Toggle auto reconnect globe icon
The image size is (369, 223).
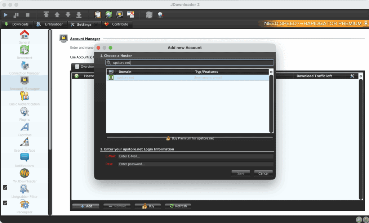pyautogui.click(x=108, y=14)
